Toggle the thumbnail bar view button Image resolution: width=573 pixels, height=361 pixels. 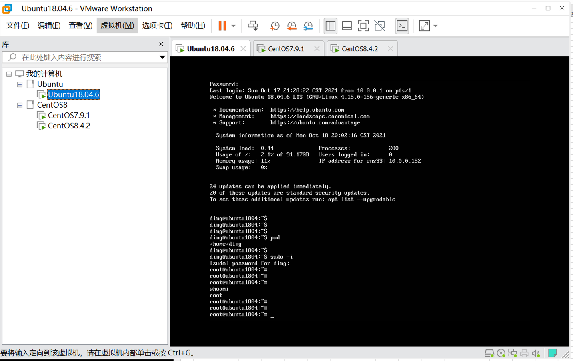click(347, 26)
